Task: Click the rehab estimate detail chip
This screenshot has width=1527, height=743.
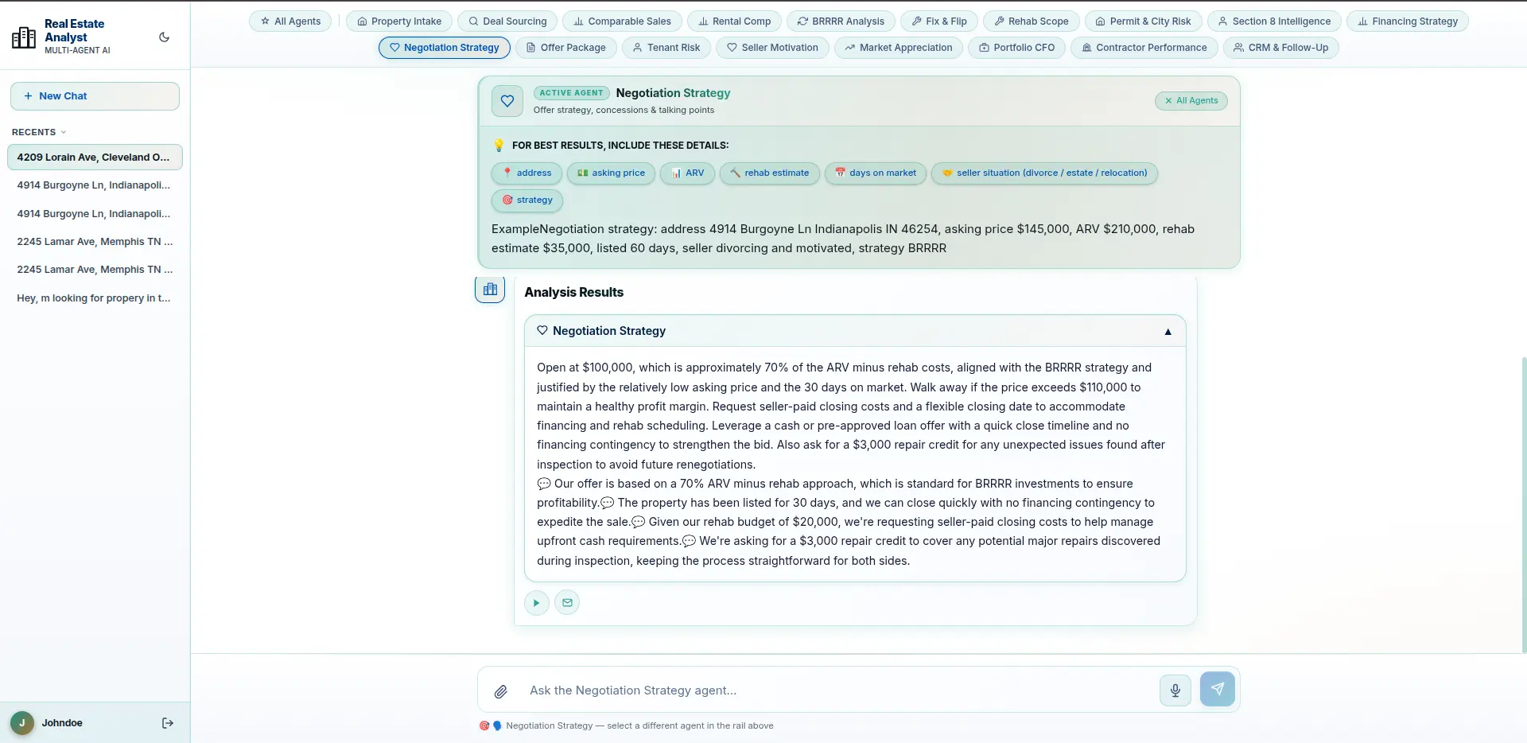Action: [769, 173]
